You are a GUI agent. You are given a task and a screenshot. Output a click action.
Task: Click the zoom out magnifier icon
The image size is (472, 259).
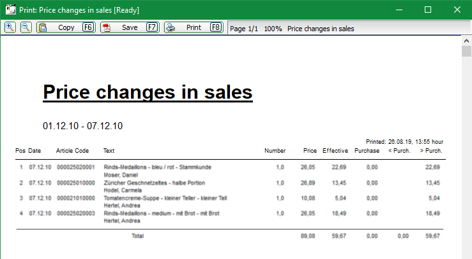26,27
